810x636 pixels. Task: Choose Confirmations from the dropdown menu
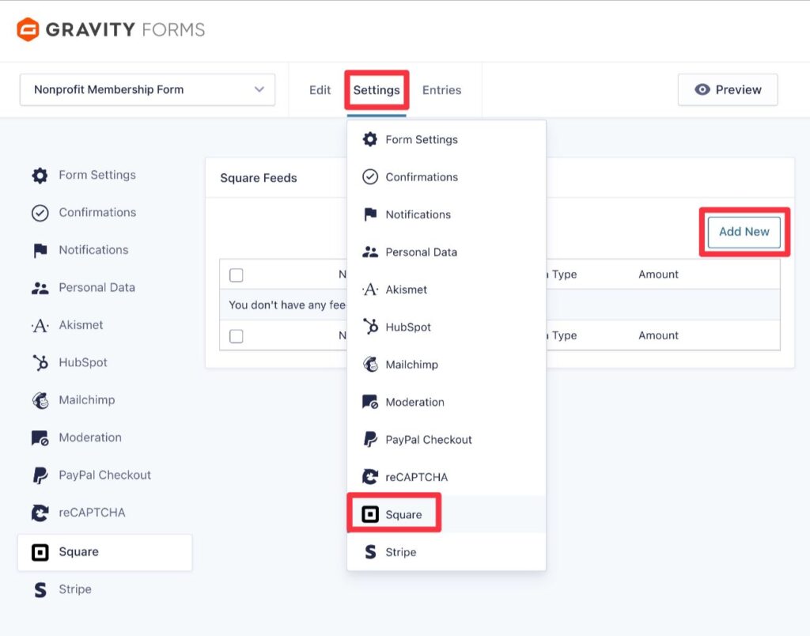click(446, 176)
